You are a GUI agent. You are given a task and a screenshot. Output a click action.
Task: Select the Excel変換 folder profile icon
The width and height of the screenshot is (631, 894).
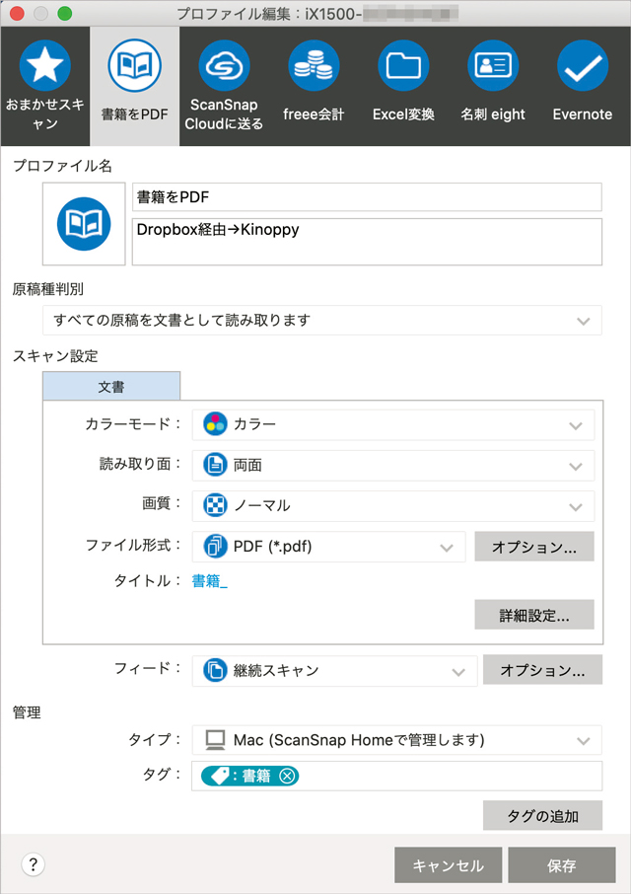point(404,65)
